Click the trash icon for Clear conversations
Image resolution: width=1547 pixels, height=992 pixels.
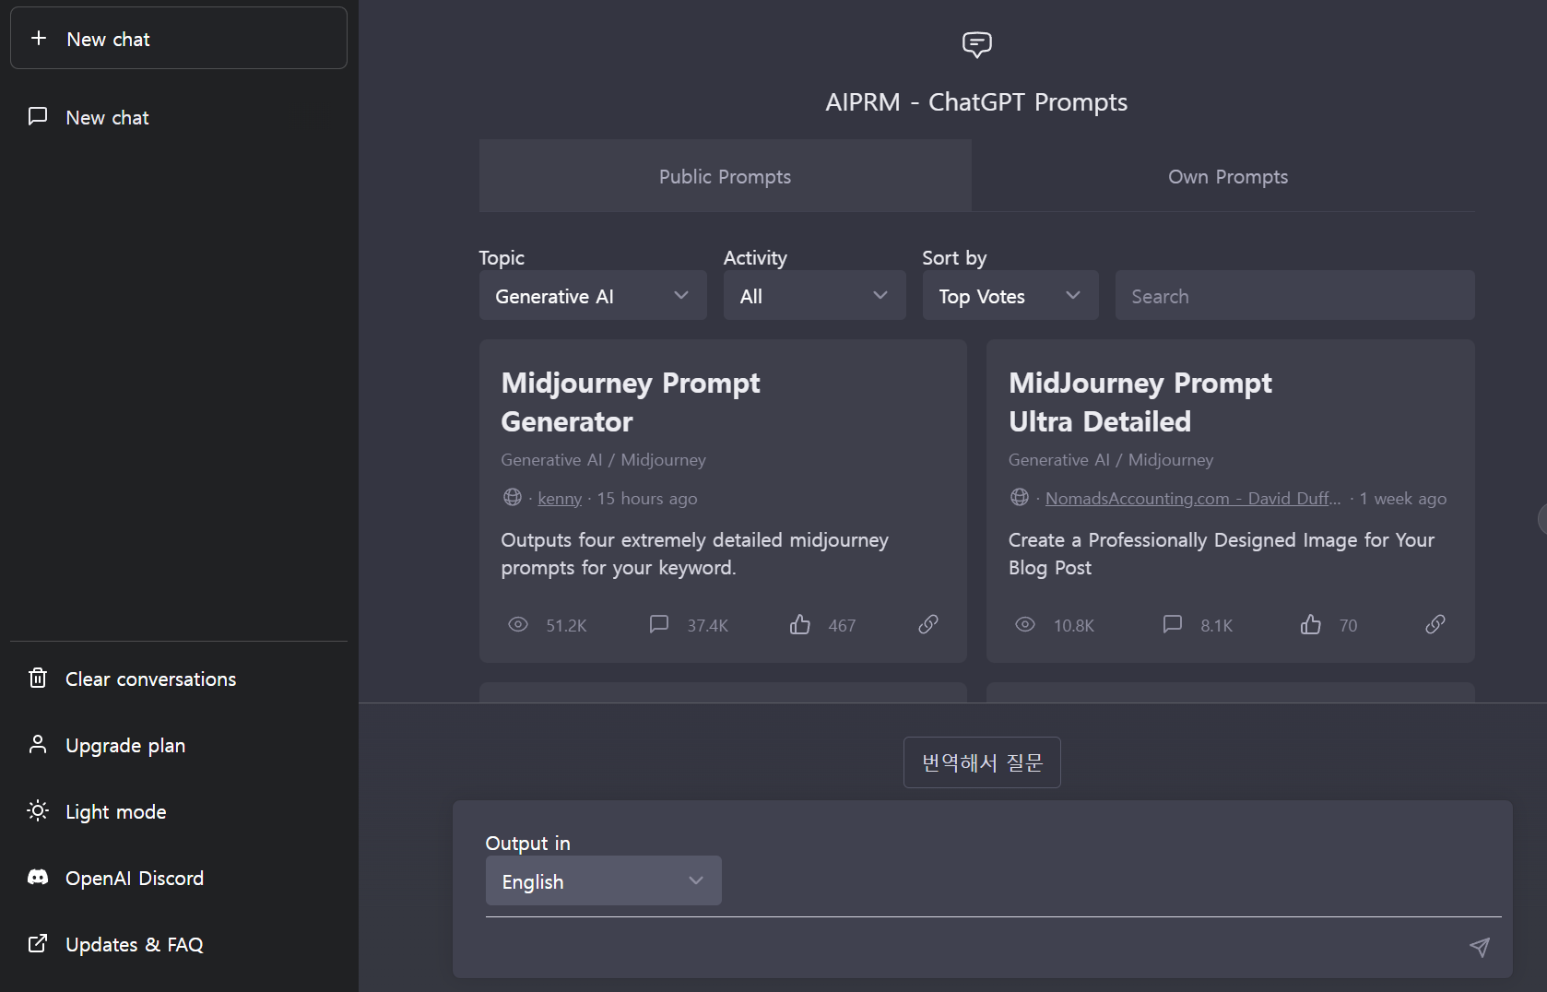38,679
